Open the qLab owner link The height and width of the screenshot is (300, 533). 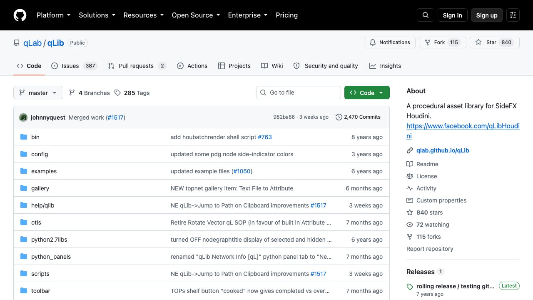point(32,43)
